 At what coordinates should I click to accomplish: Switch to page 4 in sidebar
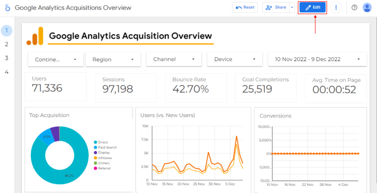(x=7, y=72)
